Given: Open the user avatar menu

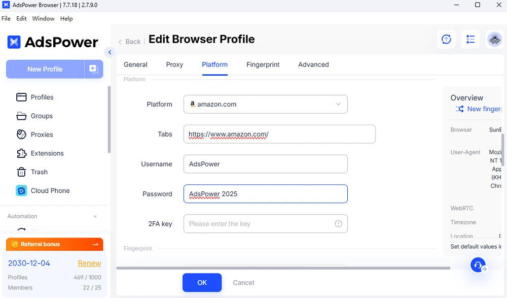Looking at the screenshot, I should 494,39.
